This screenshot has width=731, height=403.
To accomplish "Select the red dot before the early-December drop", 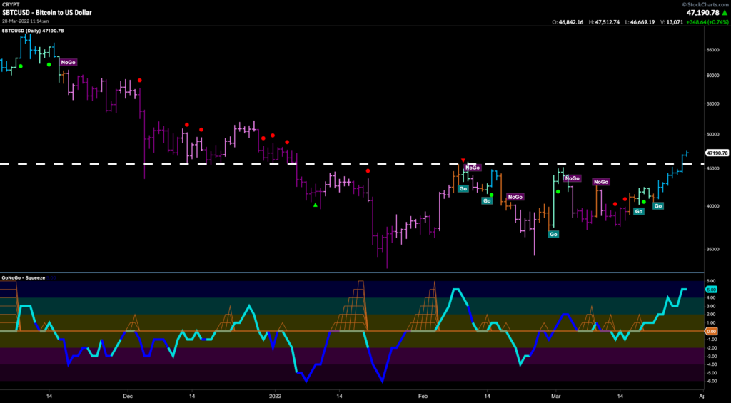I will pos(139,80).
